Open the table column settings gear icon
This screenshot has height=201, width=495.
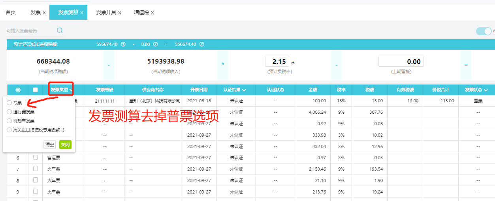tap(18, 90)
